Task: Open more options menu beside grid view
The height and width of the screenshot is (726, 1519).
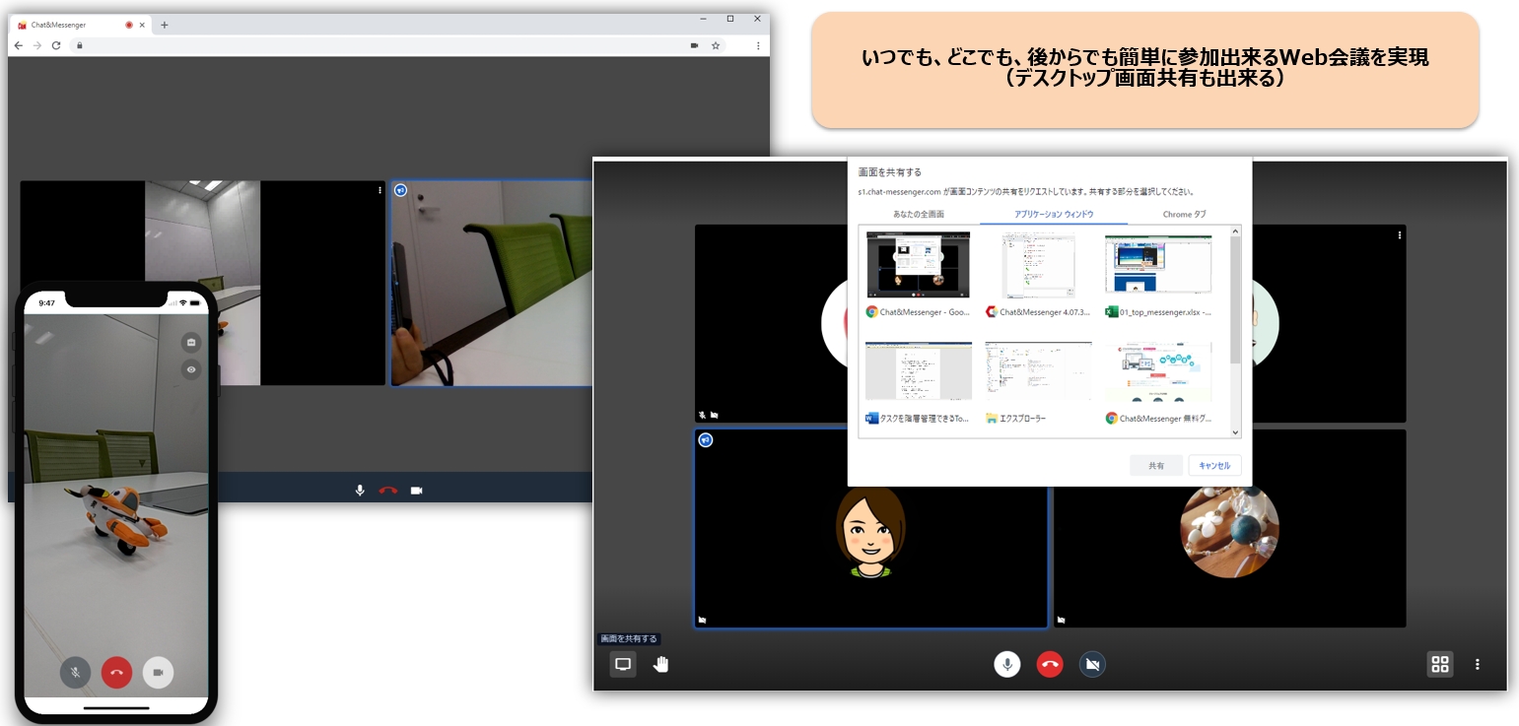Action: pyautogui.click(x=1477, y=664)
